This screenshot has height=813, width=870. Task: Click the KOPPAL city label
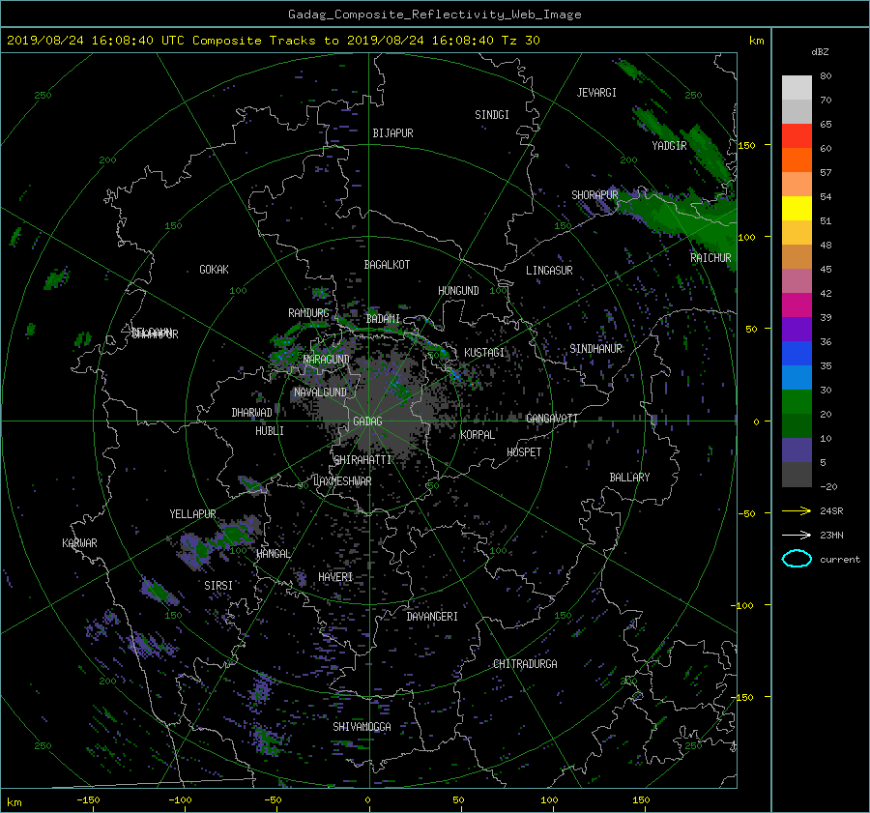click(478, 434)
